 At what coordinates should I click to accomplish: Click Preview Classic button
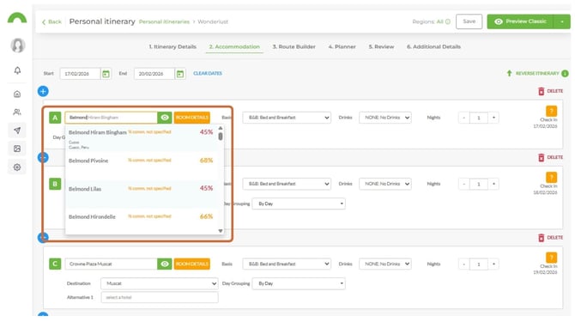click(520, 21)
